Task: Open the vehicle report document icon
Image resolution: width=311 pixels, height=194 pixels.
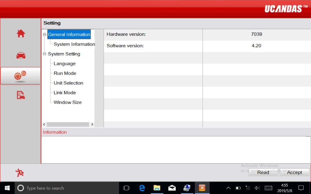Action: pyautogui.click(x=21, y=95)
